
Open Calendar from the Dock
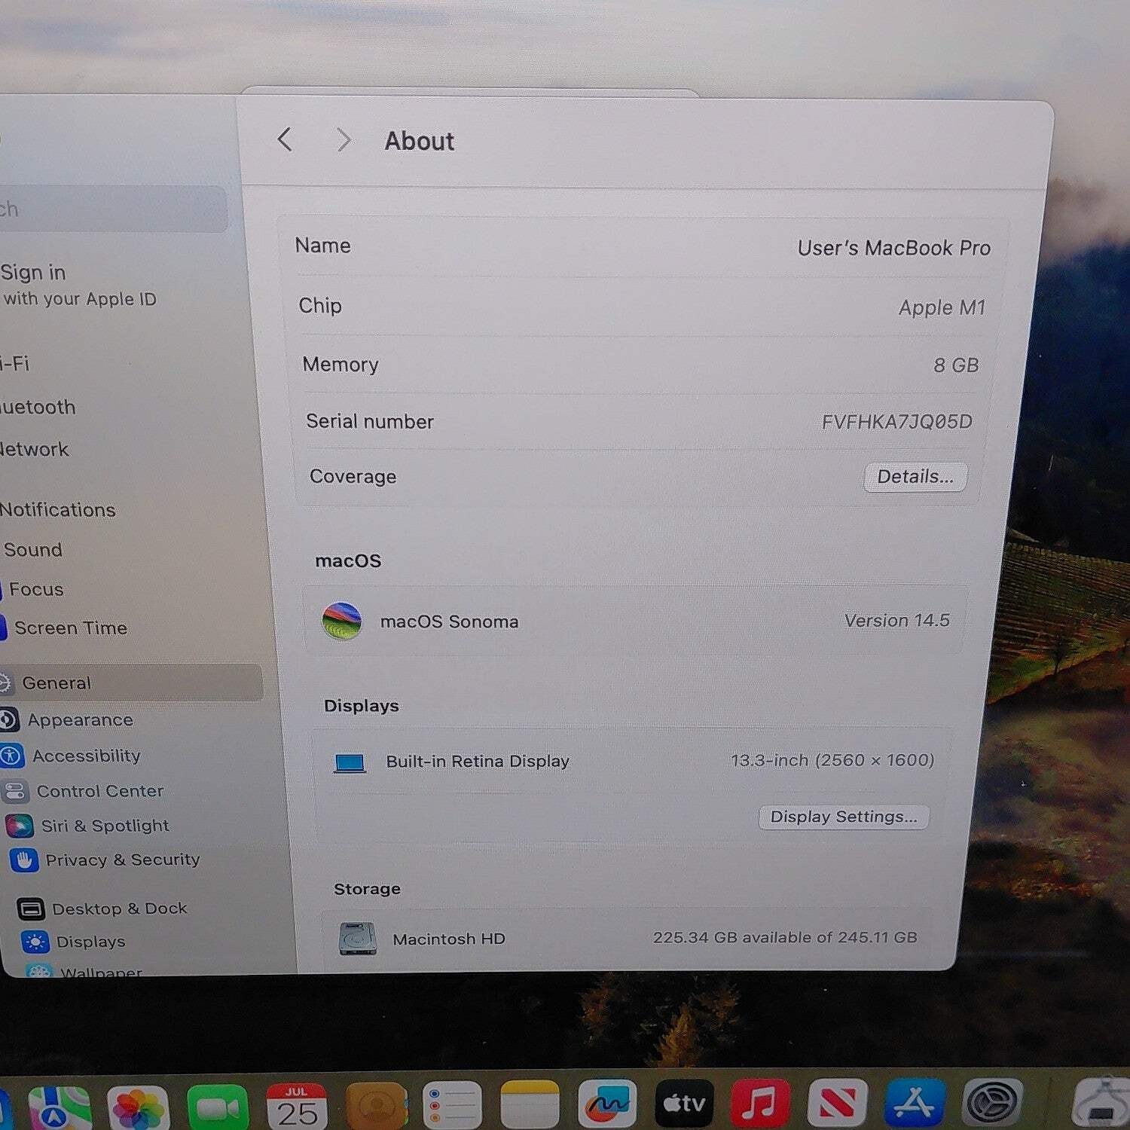[x=297, y=1107]
